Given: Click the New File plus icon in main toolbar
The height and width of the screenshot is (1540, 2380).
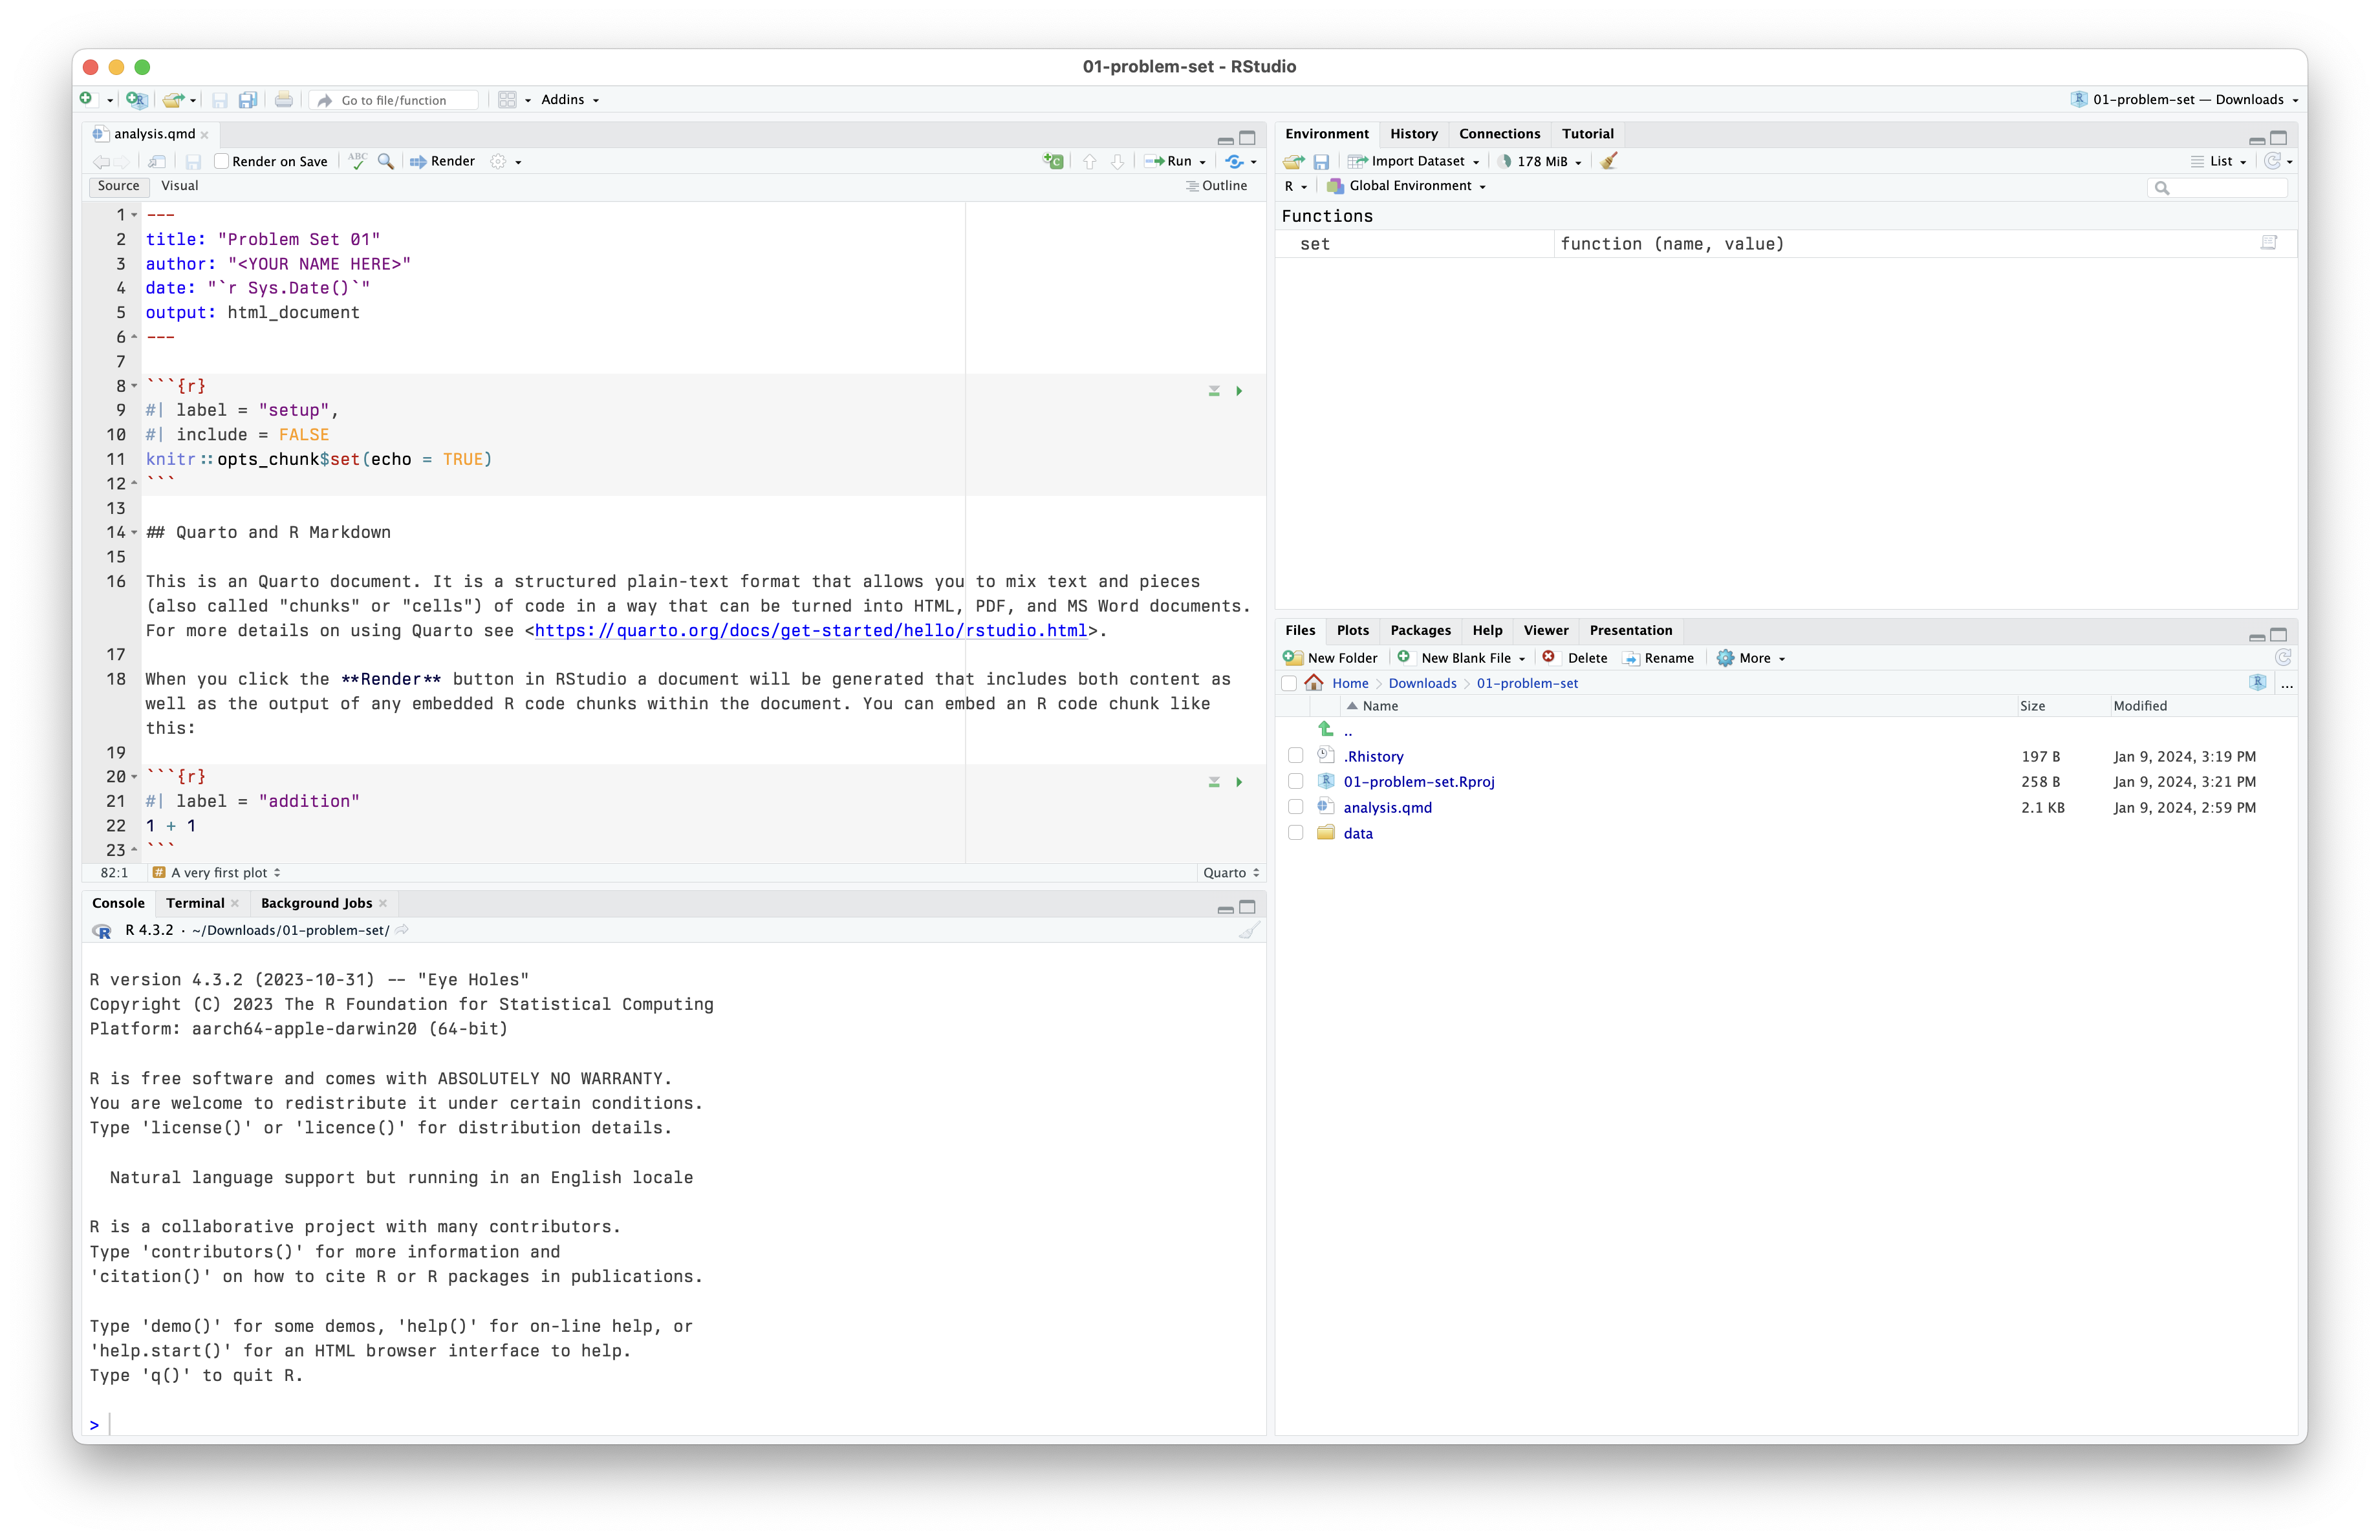Looking at the screenshot, I should tap(87, 99).
